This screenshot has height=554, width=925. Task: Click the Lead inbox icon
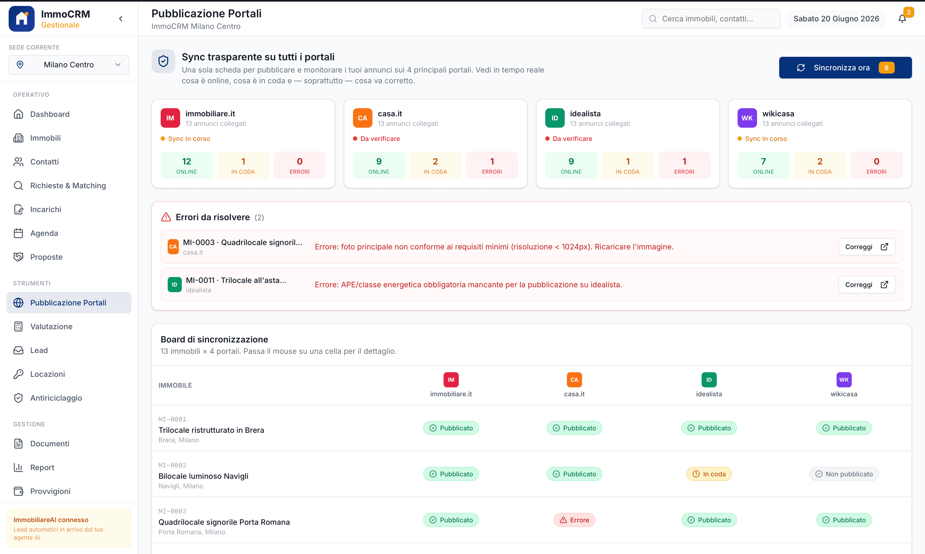tap(18, 350)
